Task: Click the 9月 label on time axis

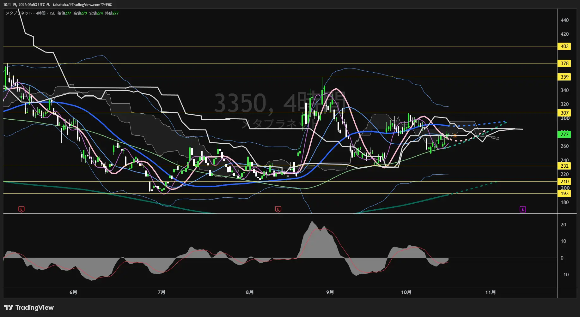Action: click(330, 292)
